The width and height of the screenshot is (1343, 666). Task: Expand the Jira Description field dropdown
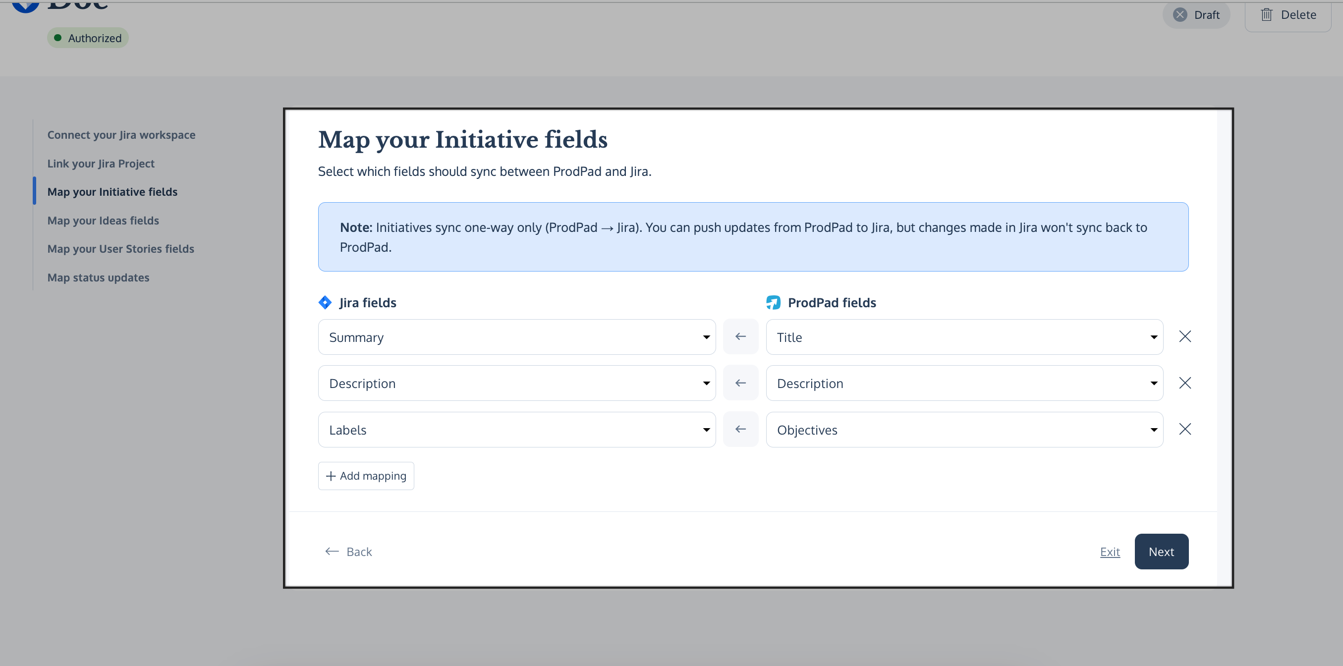tap(516, 384)
